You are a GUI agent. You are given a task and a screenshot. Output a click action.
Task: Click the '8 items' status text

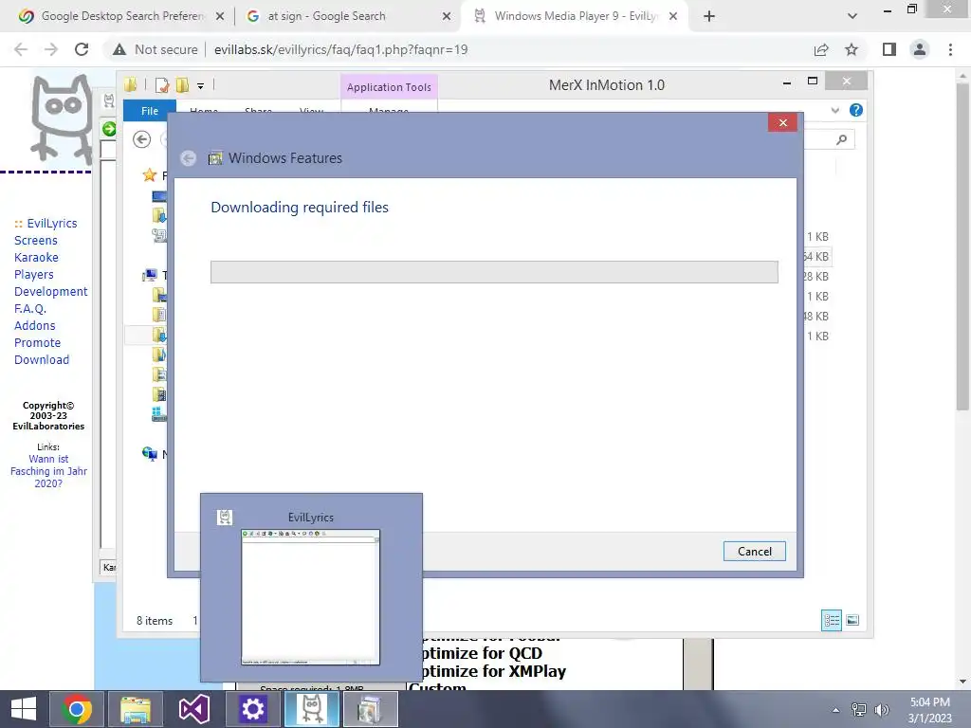(155, 620)
